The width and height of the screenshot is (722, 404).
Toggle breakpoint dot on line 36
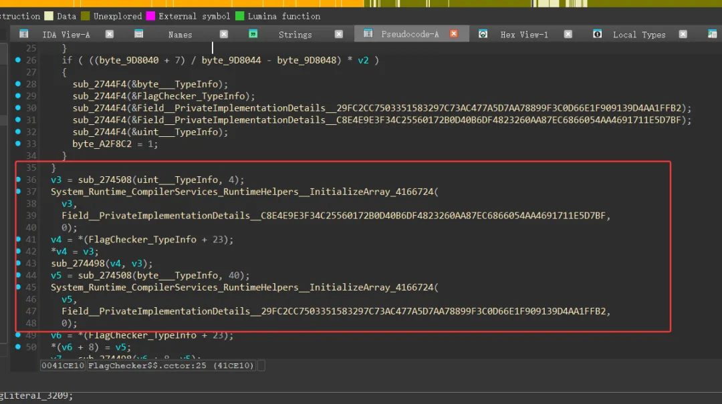(18, 180)
